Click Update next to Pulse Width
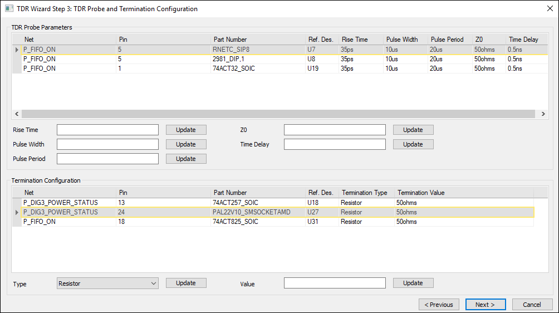This screenshot has width=559, height=313. (186, 144)
